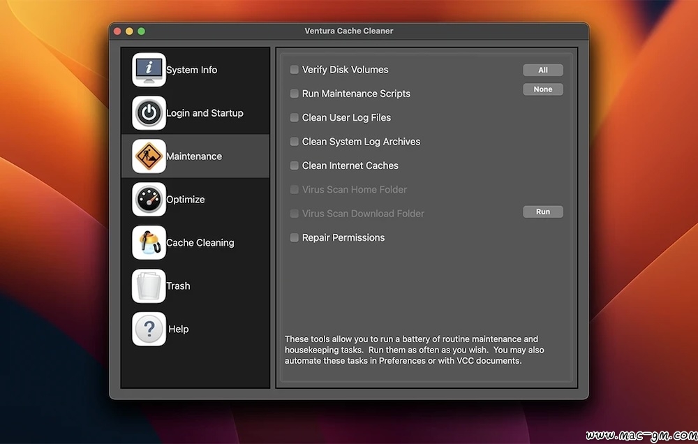Screen dimensions: 698x444
Task: Click the None button to deselect all
Action: (x=543, y=89)
